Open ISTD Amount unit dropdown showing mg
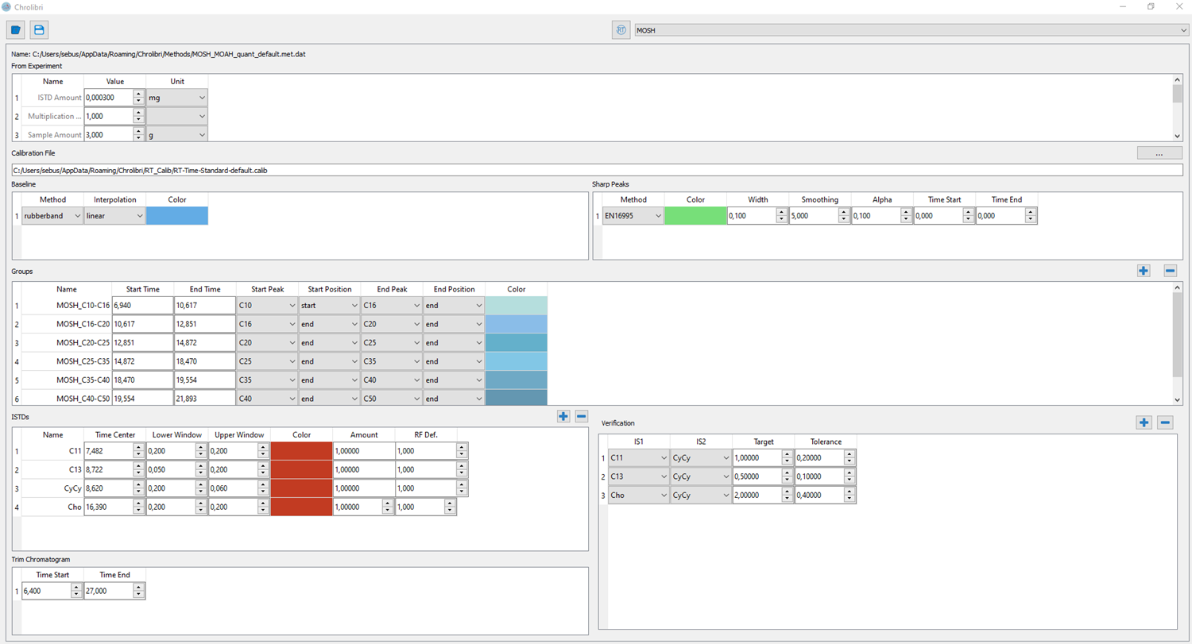Viewport: 1192px width, 644px height. (177, 98)
